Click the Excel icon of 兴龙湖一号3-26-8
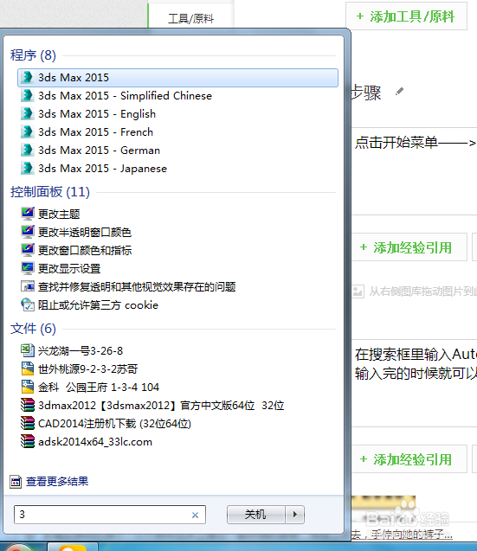The height and width of the screenshot is (551, 477). [28, 350]
